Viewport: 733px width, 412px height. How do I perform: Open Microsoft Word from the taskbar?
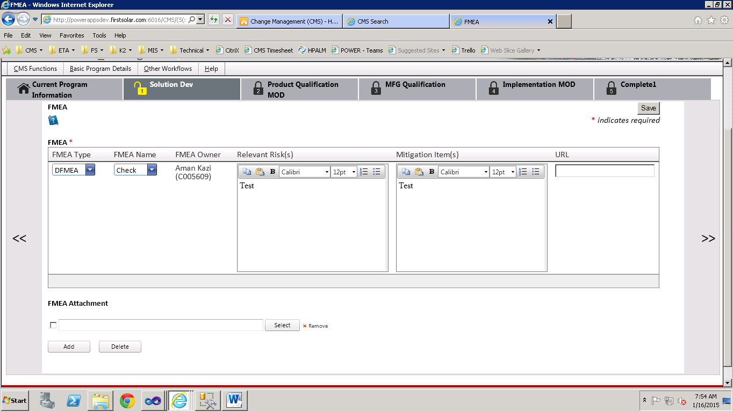tap(234, 401)
